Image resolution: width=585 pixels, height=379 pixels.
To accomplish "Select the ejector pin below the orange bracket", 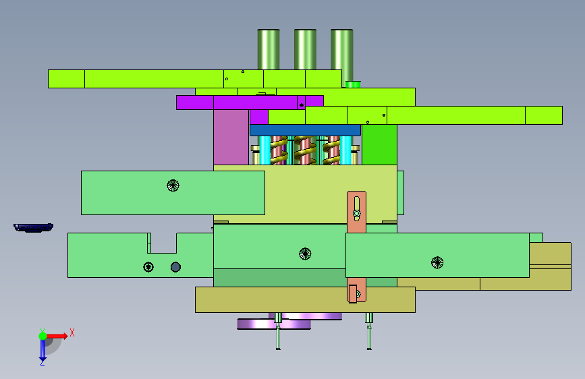I will click(x=369, y=331).
